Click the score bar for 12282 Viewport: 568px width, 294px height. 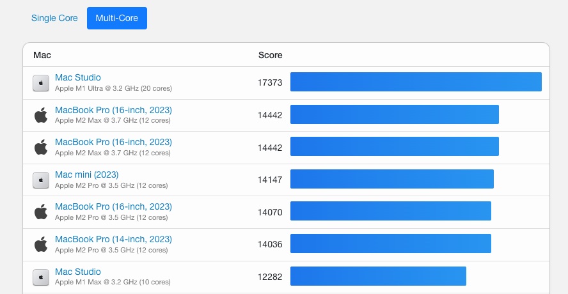378,277
